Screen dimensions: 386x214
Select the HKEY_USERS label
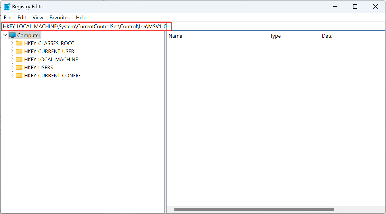[39, 68]
